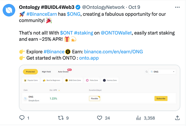Switch to the High Yield tab
The height and width of the screenshot is (126, 187).
tap(46, 72)
